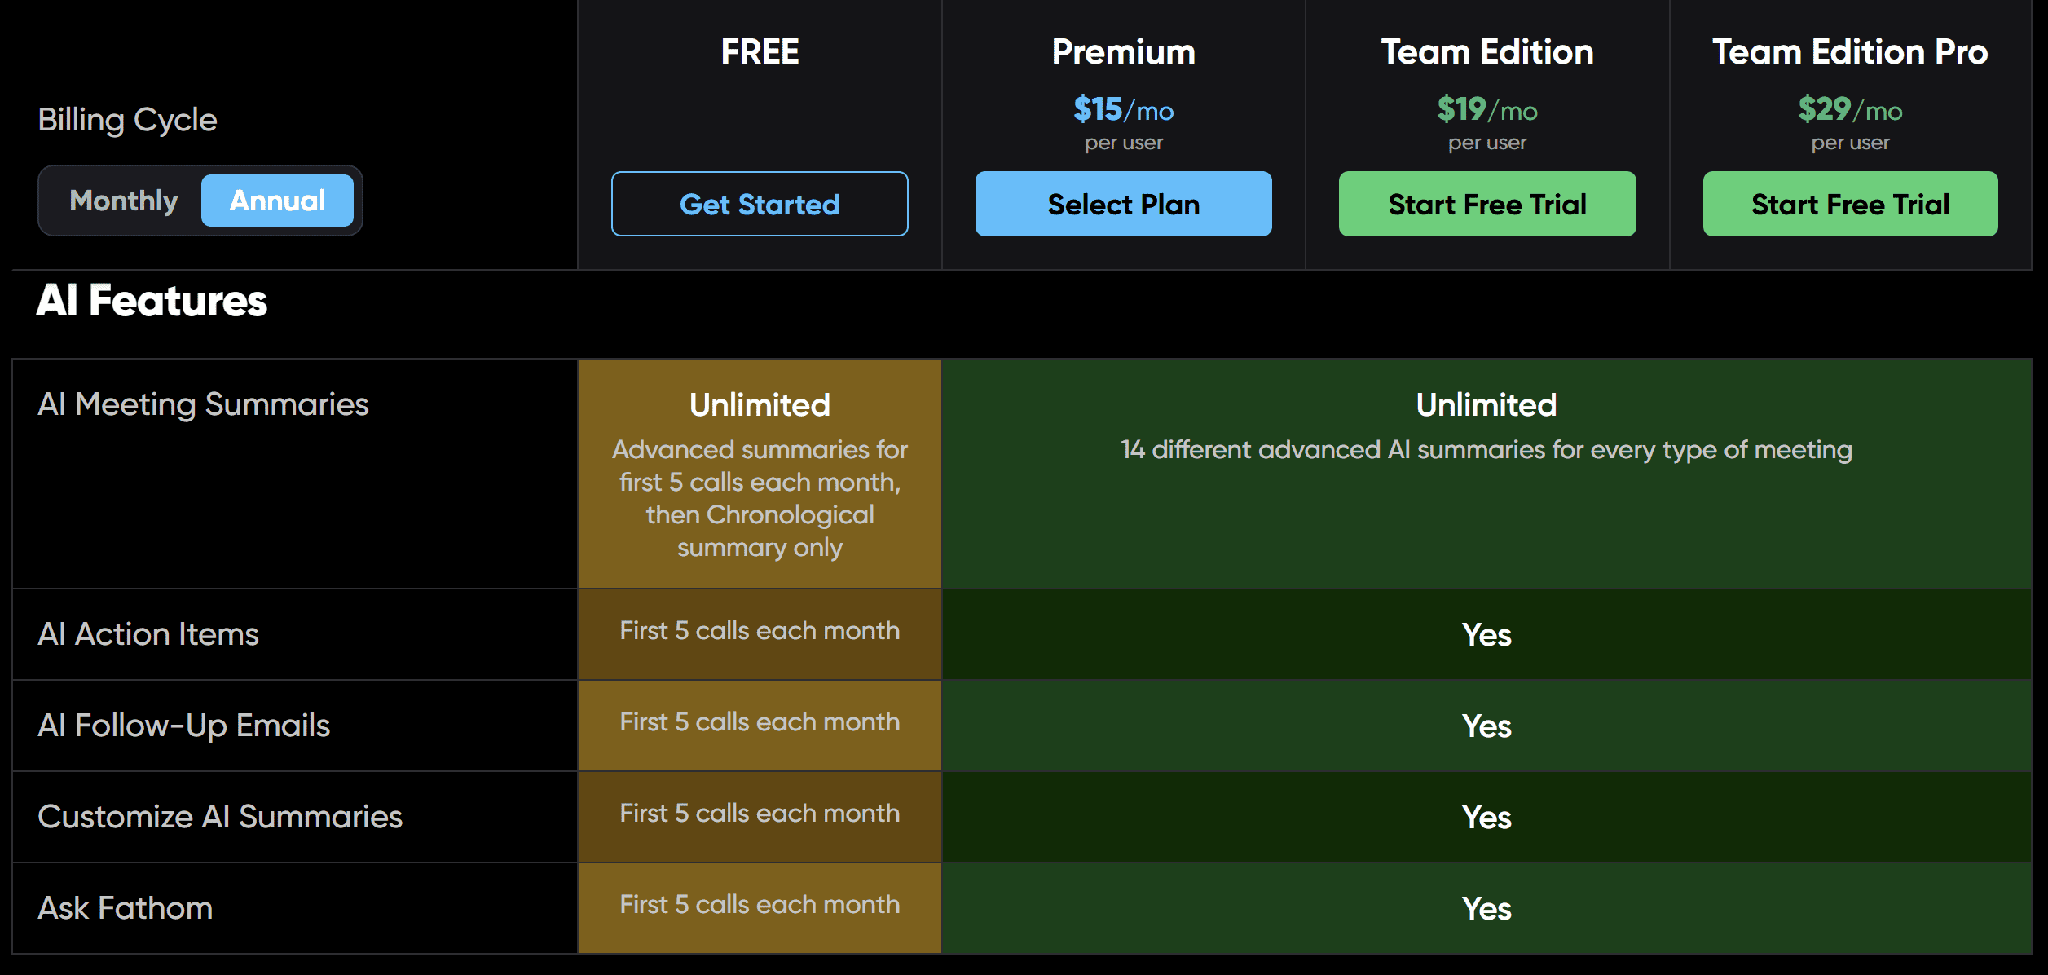The image size is (2048, 975).
Task: Click the Team Edition Pro title
Action: pos(1850,52)
